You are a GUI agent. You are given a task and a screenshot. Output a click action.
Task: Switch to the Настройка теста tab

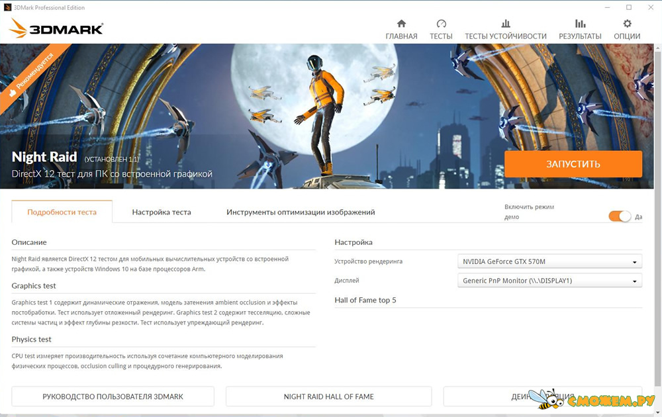pos(162,212)
